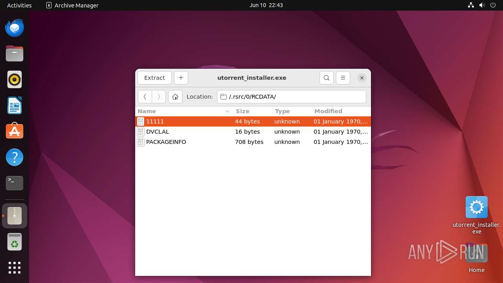Click the Extract button
Viewport: 503px width, 283px height.
(154, 78)
